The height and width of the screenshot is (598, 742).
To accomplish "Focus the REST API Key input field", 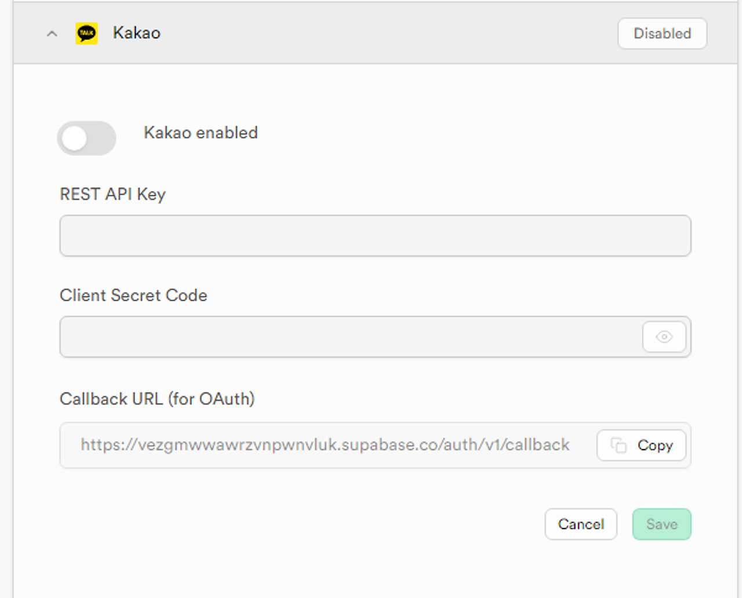I will 375,236.
